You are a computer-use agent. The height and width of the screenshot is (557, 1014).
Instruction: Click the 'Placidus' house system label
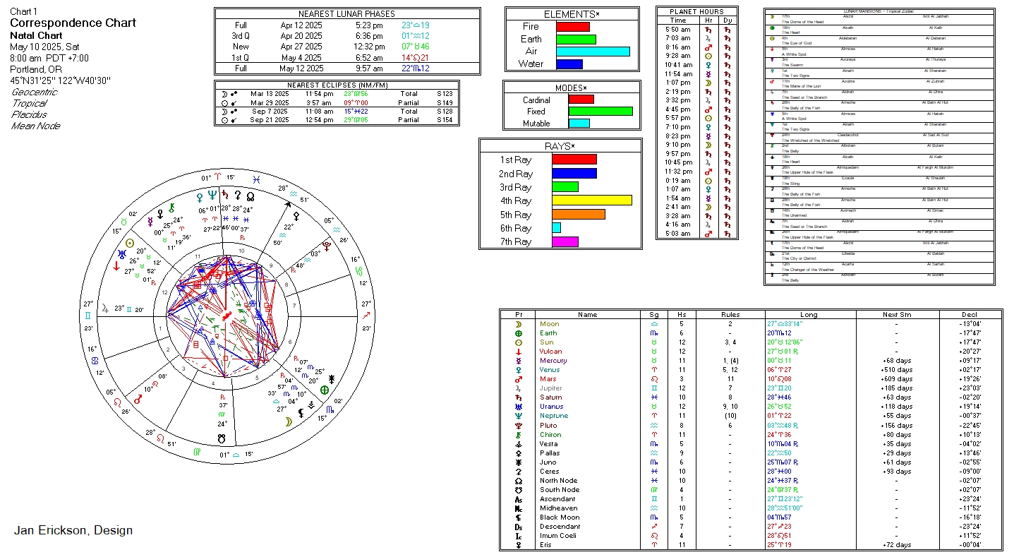(30, 114)
